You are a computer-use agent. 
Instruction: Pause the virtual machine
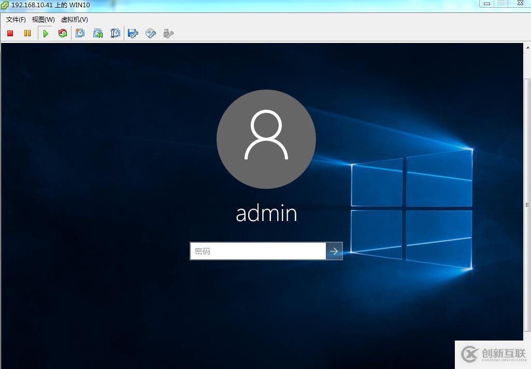[27, 33]
